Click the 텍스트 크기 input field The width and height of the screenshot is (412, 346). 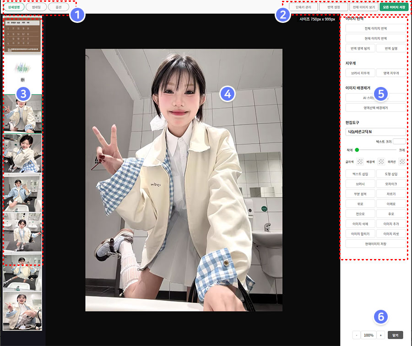[399, 142]
